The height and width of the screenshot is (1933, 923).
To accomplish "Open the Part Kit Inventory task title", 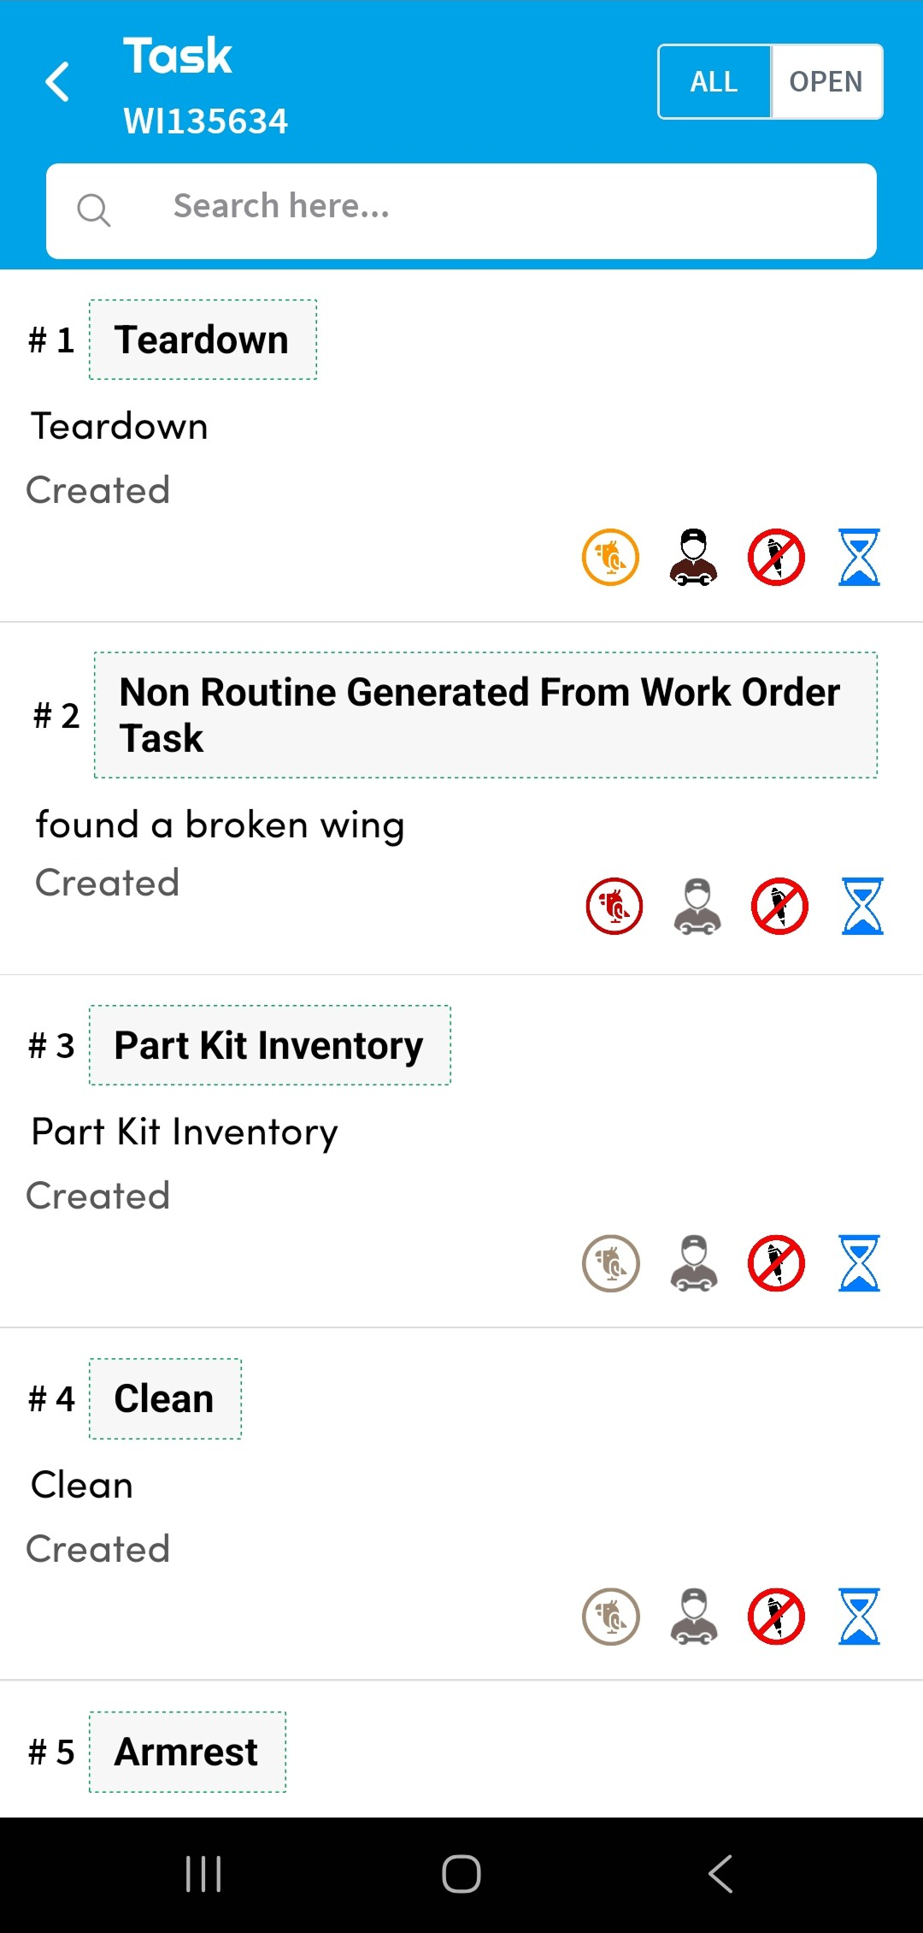I will (x=269, y=1045).
